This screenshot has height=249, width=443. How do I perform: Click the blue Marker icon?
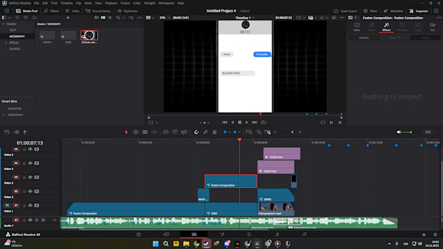235,132
